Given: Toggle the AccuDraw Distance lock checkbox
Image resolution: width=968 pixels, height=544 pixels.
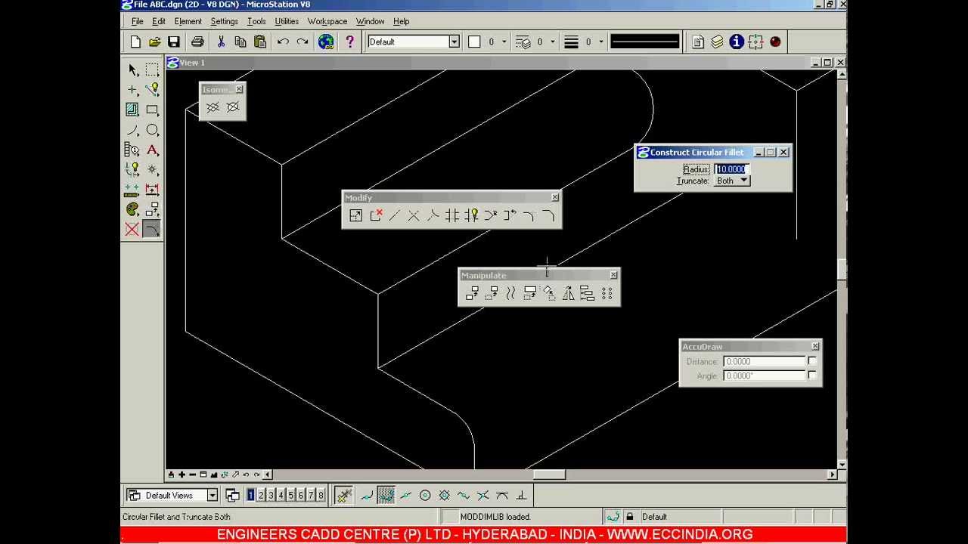Looking at the screenshot, I should pos(812,361).
